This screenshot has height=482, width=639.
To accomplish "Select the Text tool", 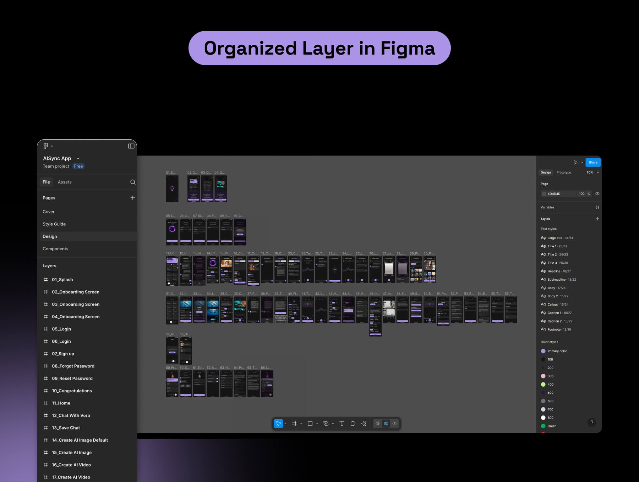I will pyautogui.click(x=342, y=424).
